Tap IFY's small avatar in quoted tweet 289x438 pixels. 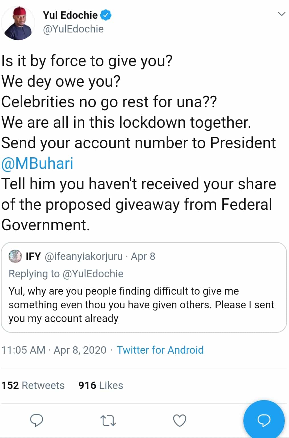[x=15, y=256]
